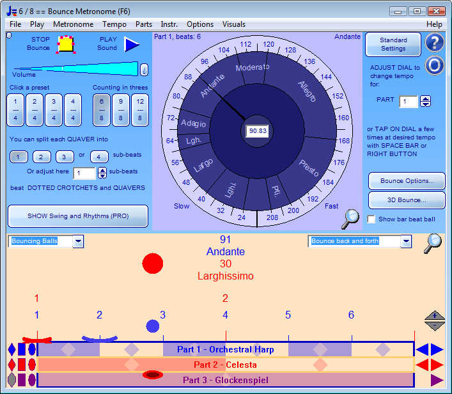The height and width of the screenshot is (394, 452).
Task: Open the Help menu
Action: (x=434, y=24)
